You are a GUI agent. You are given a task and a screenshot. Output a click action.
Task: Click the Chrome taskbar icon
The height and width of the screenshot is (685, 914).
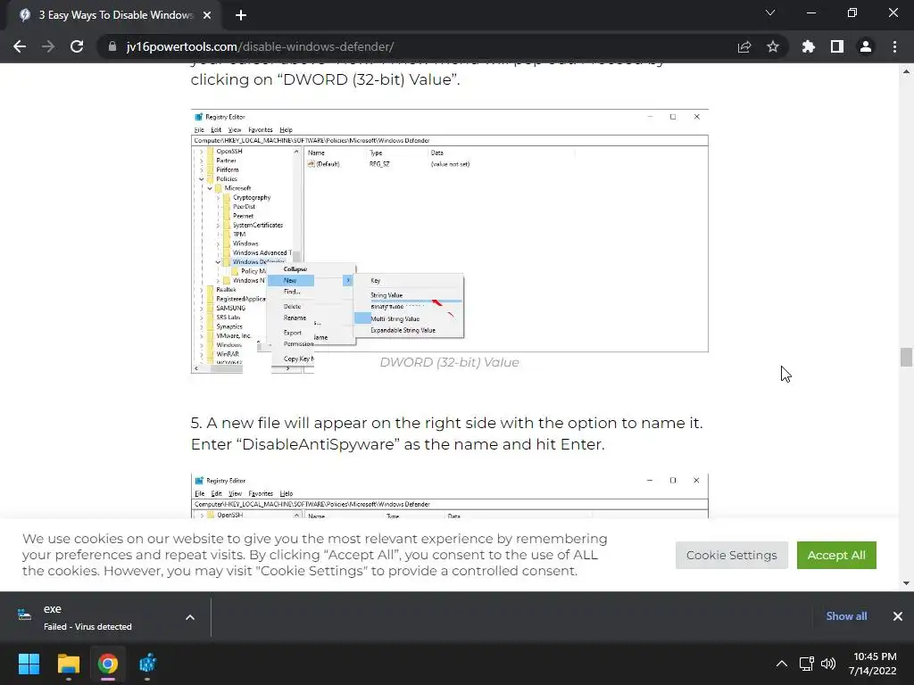[x=108, y=664]
